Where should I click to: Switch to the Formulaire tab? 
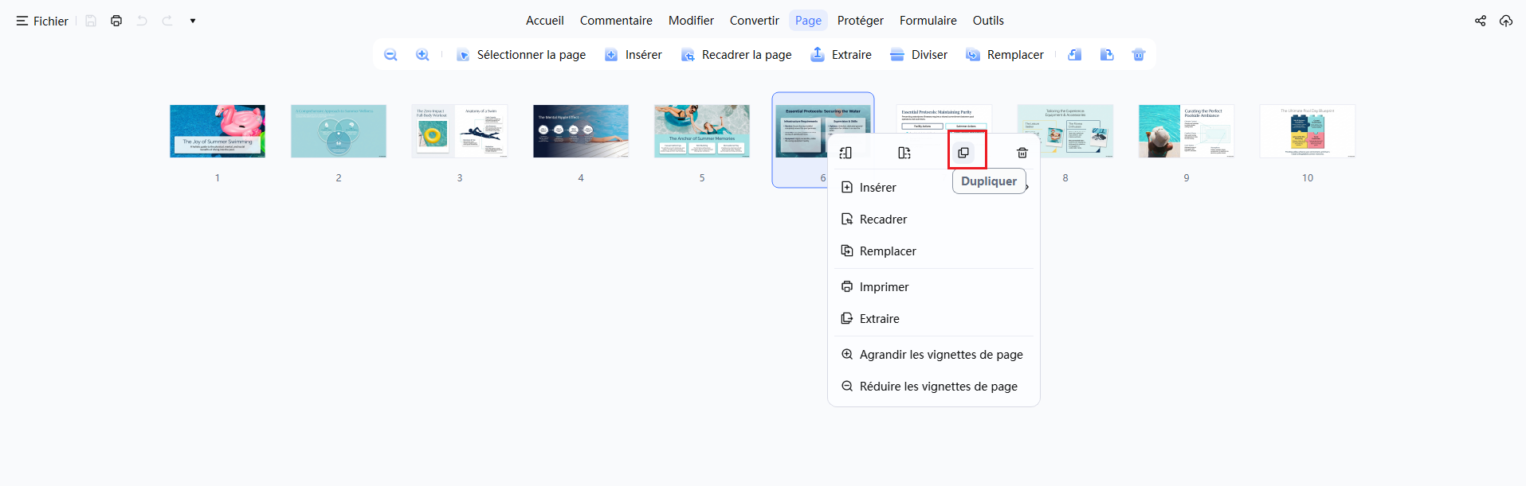coord(928,21)
